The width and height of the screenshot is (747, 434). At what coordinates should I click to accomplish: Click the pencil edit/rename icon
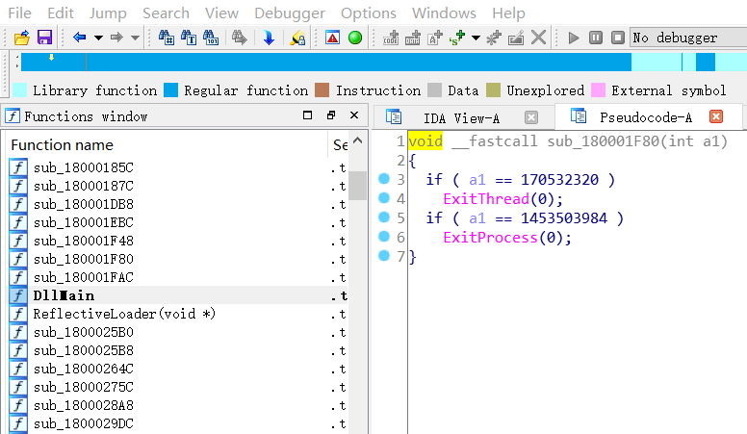(516, 38)
